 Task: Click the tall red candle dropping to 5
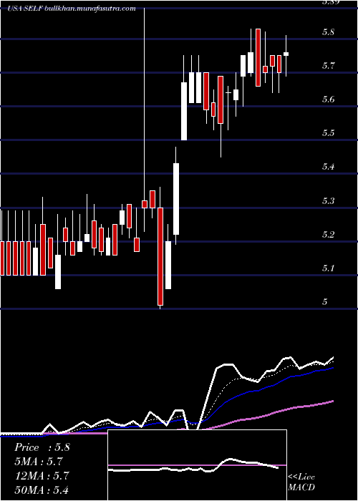pyautogui.click(x=160, y=256)
